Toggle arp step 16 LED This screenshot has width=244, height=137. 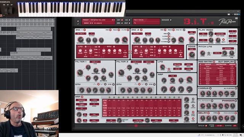179,97
